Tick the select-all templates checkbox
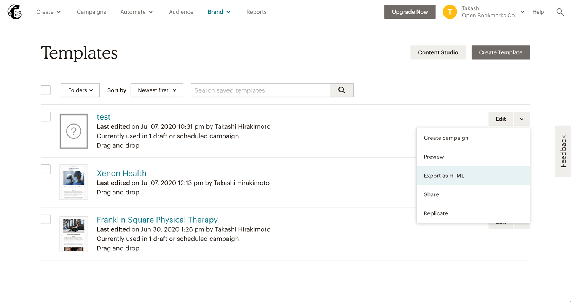This screenshot has width=571, height=302. point(46,90)
